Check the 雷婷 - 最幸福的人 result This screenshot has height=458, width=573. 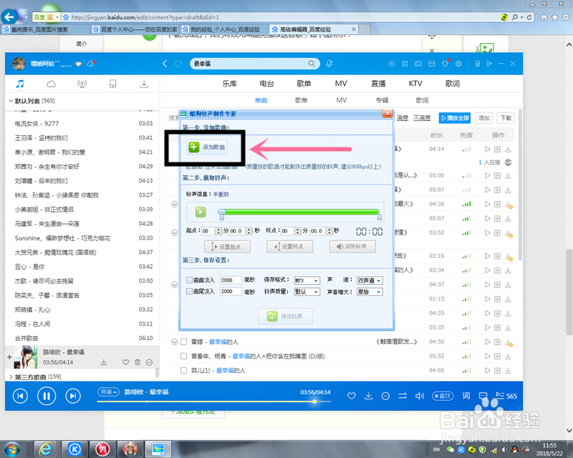[x=184, y=342]
